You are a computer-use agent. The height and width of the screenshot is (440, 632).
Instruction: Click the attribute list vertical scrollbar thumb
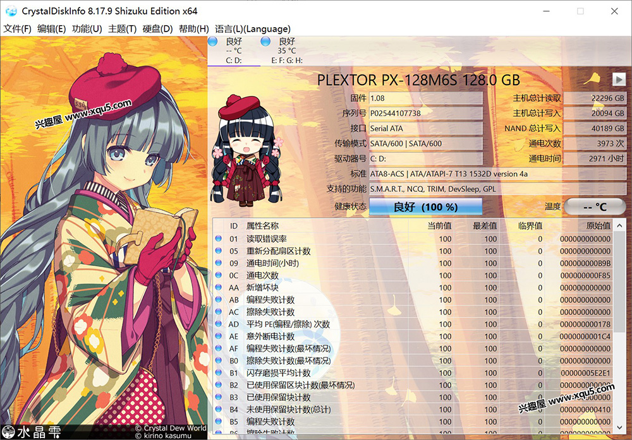pyautogui.click(x=619, y=282)
